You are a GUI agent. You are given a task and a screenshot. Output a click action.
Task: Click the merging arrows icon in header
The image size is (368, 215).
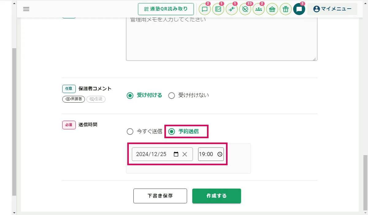tap(232, 9)
